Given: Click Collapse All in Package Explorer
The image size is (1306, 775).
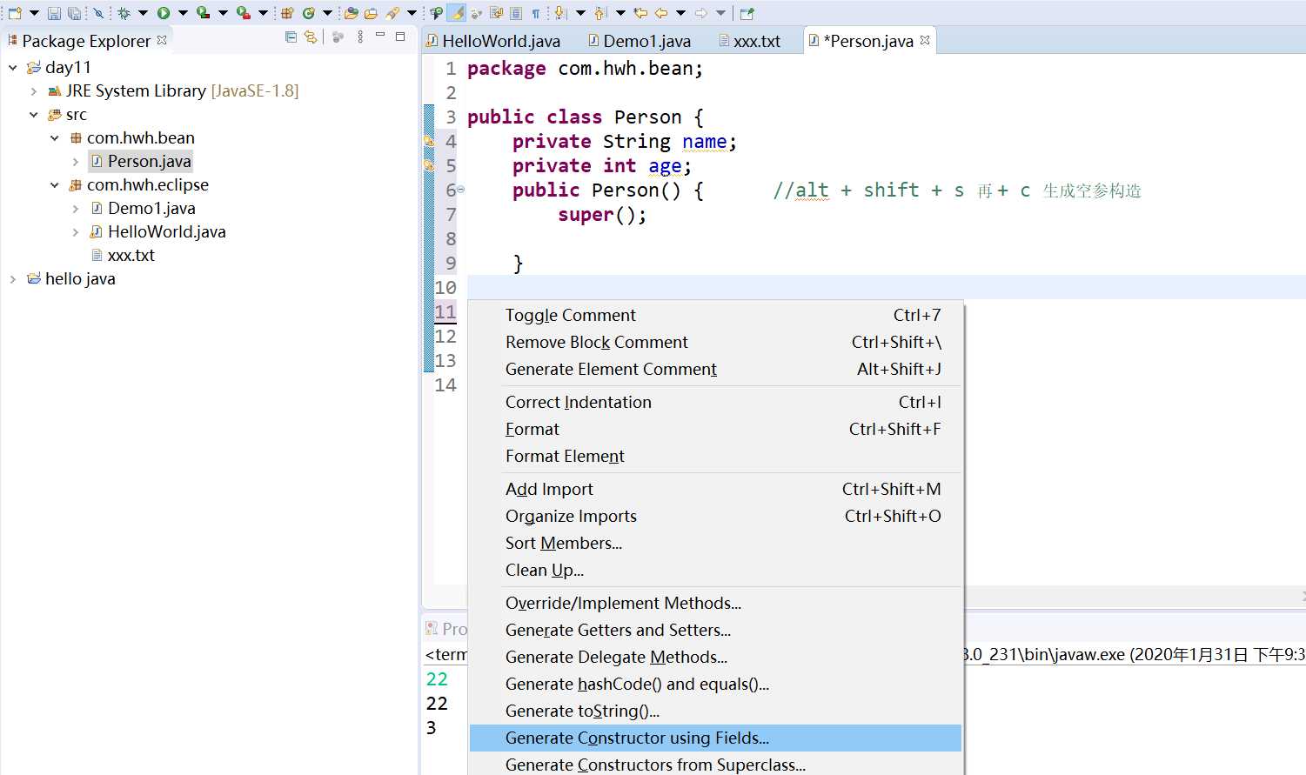Looking at the screenshot, I should tap(291, 37).
